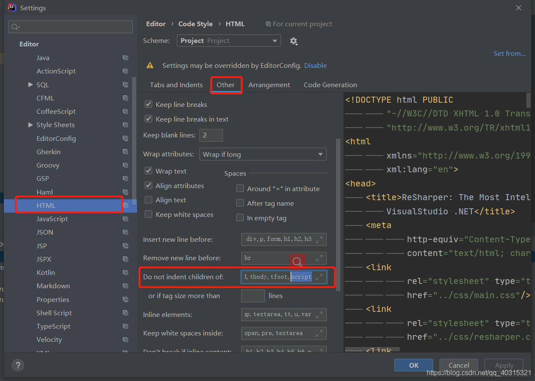Enable the Align text checkbox
This screenshot has height=381, width=535.
pyautogui.click(x=148, y=200)
